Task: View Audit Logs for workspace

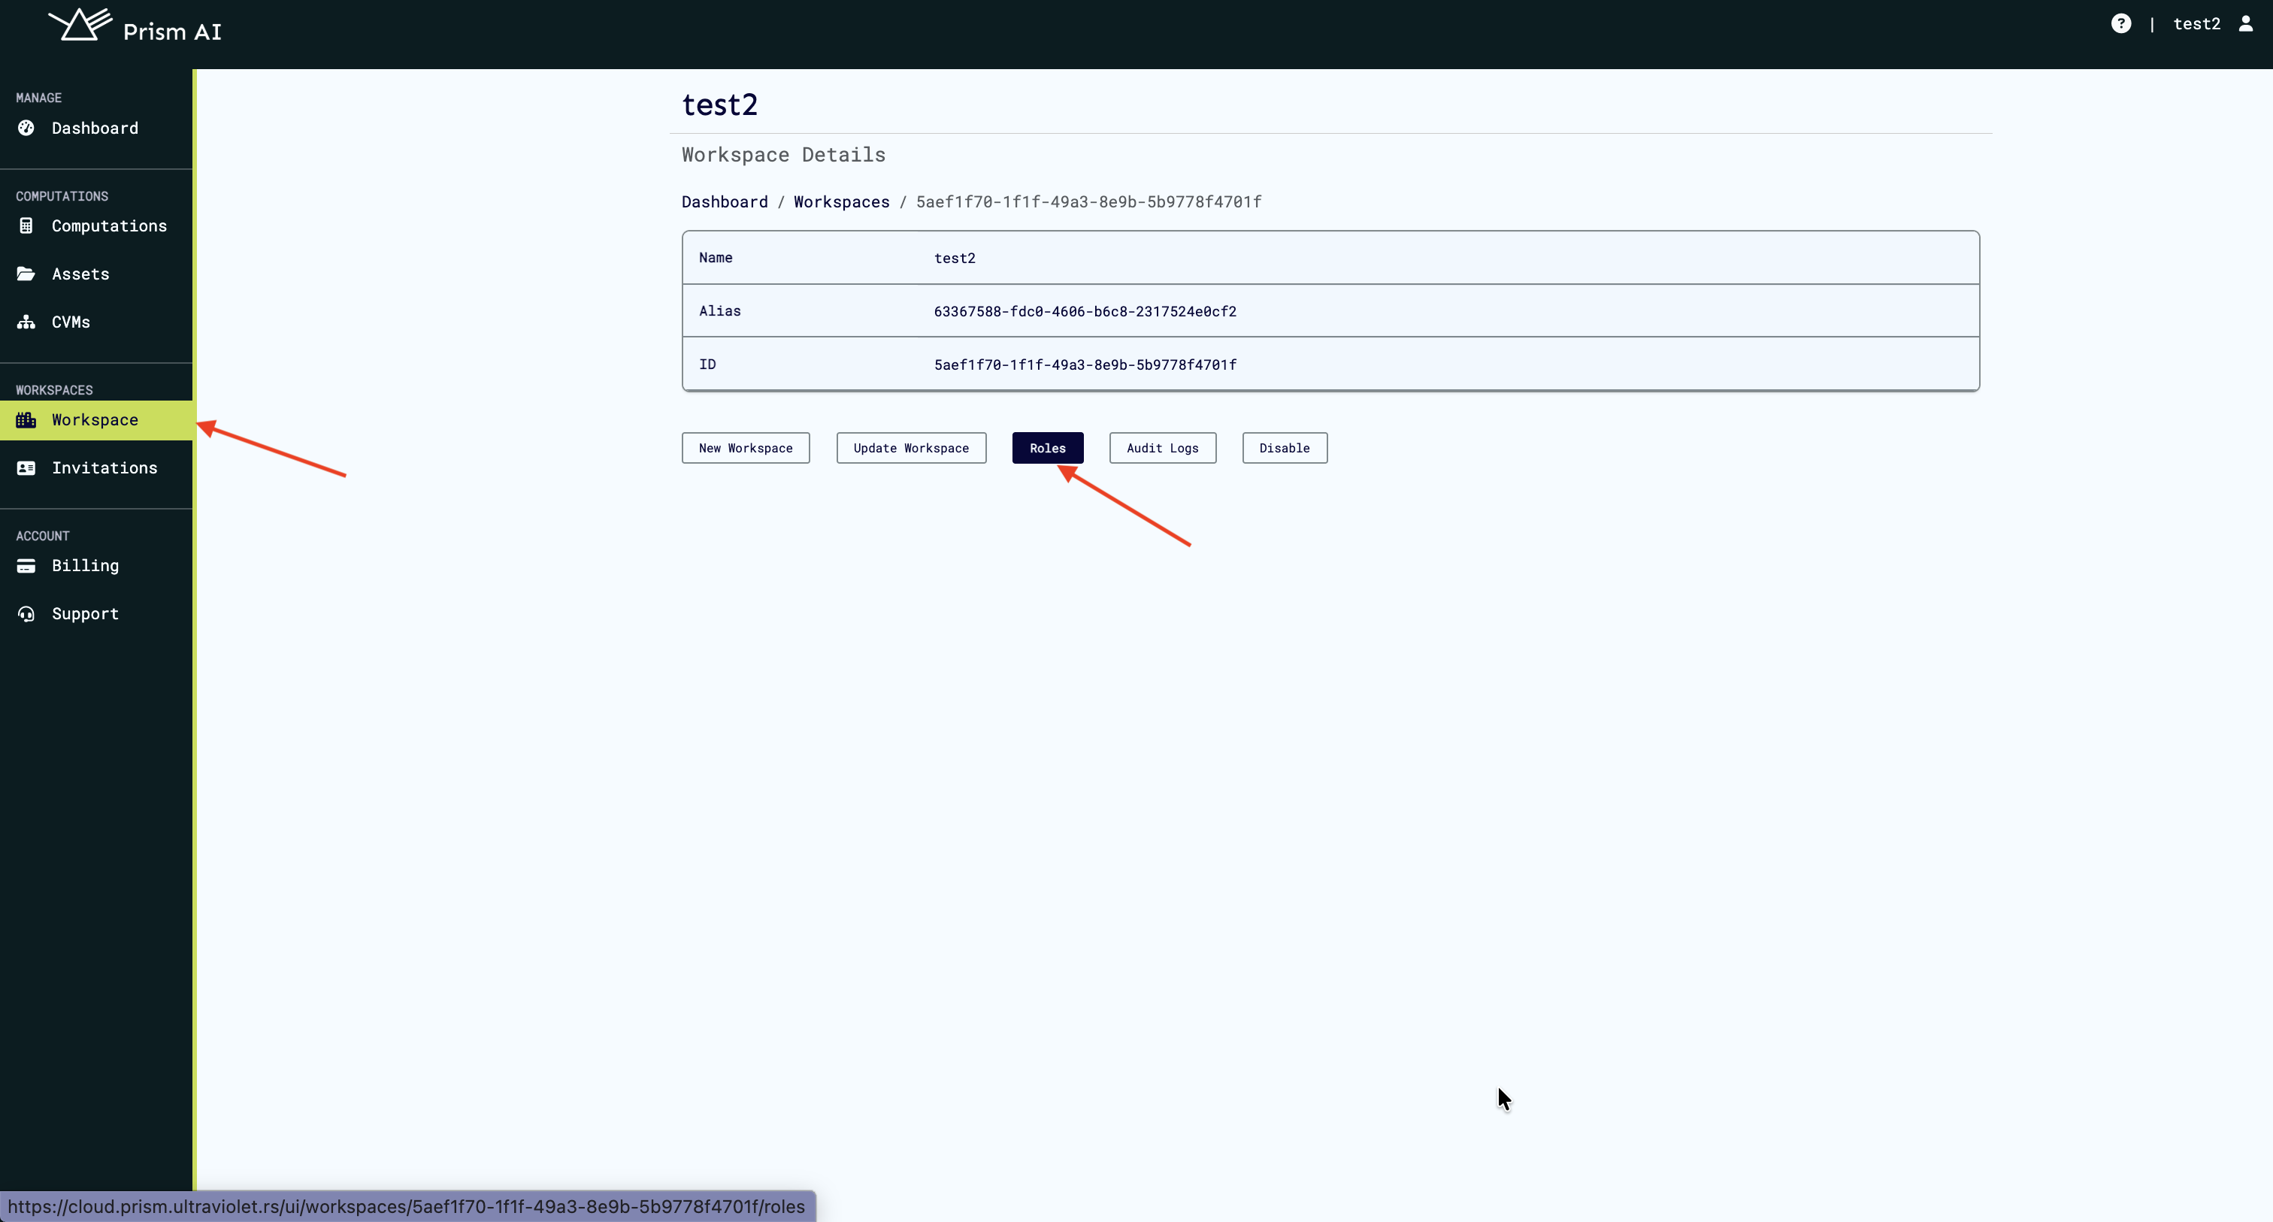Action: pos(1163,448)
